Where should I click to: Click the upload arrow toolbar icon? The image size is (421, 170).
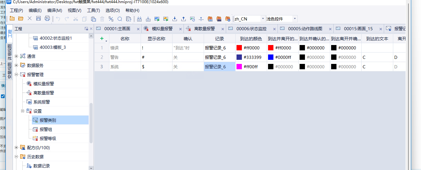184,19
